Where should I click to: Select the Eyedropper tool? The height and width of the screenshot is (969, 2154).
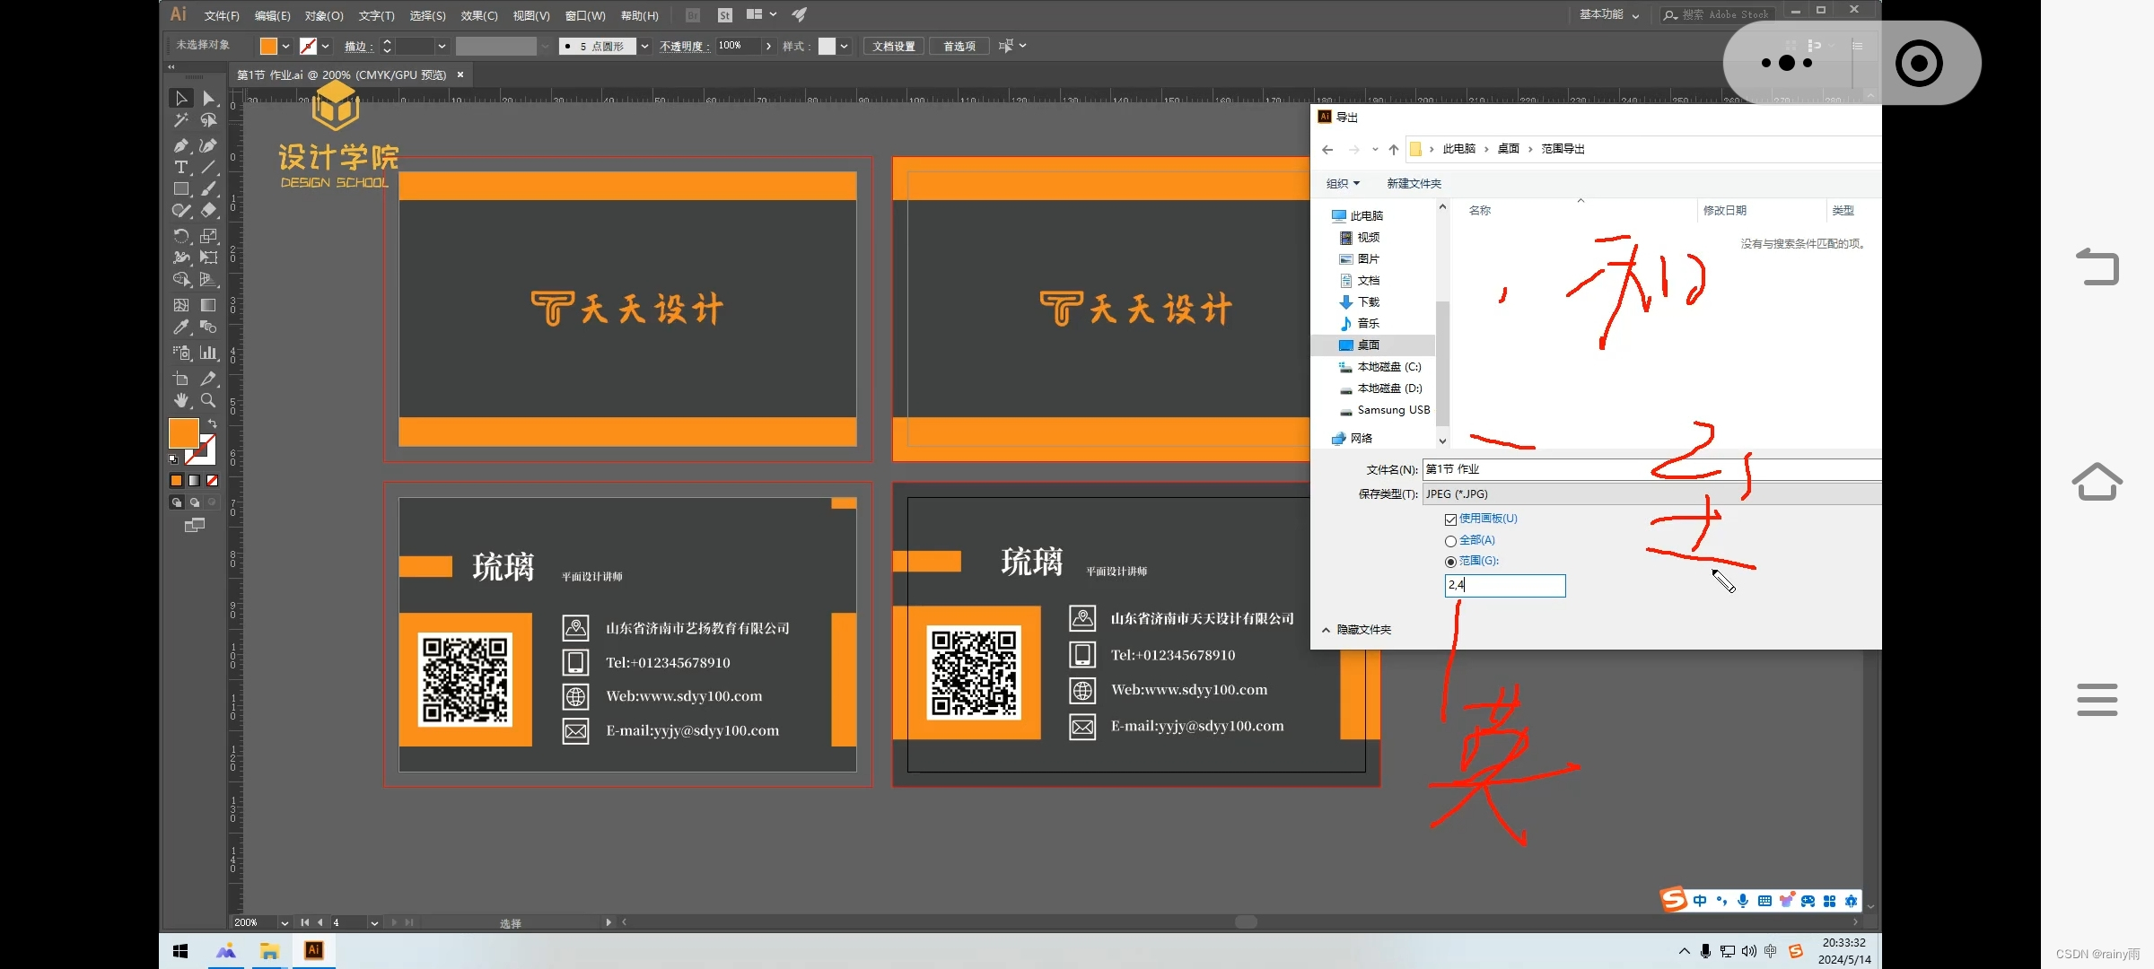(181, 327)
